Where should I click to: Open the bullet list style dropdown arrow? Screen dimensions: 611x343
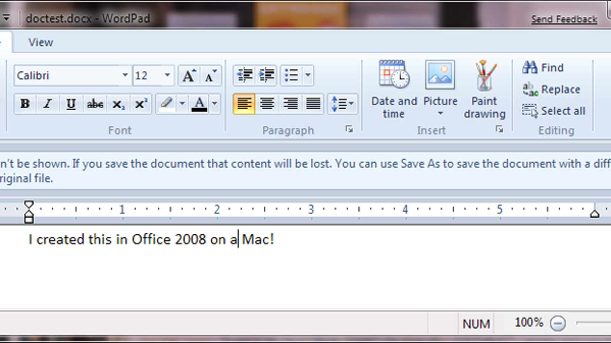coord(308,75)
